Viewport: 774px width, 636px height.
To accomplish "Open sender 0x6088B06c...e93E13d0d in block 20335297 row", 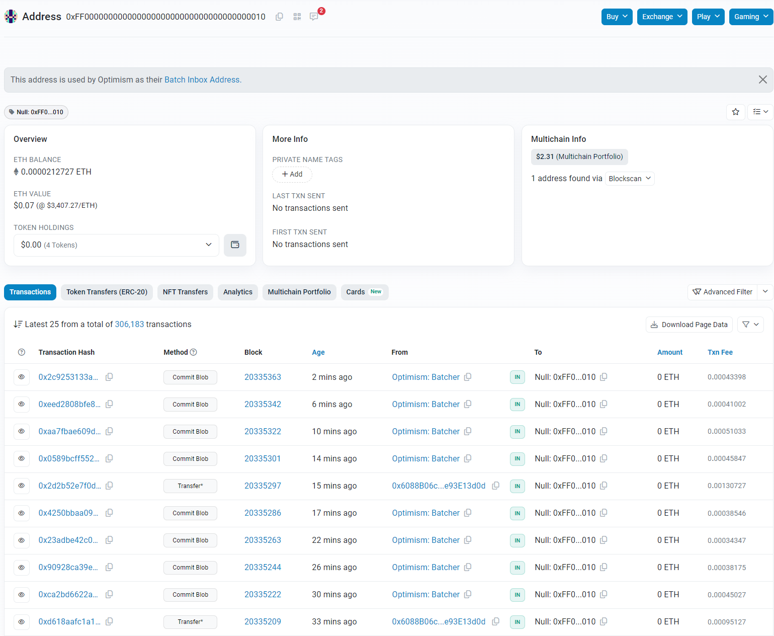I will pos(439,486).
